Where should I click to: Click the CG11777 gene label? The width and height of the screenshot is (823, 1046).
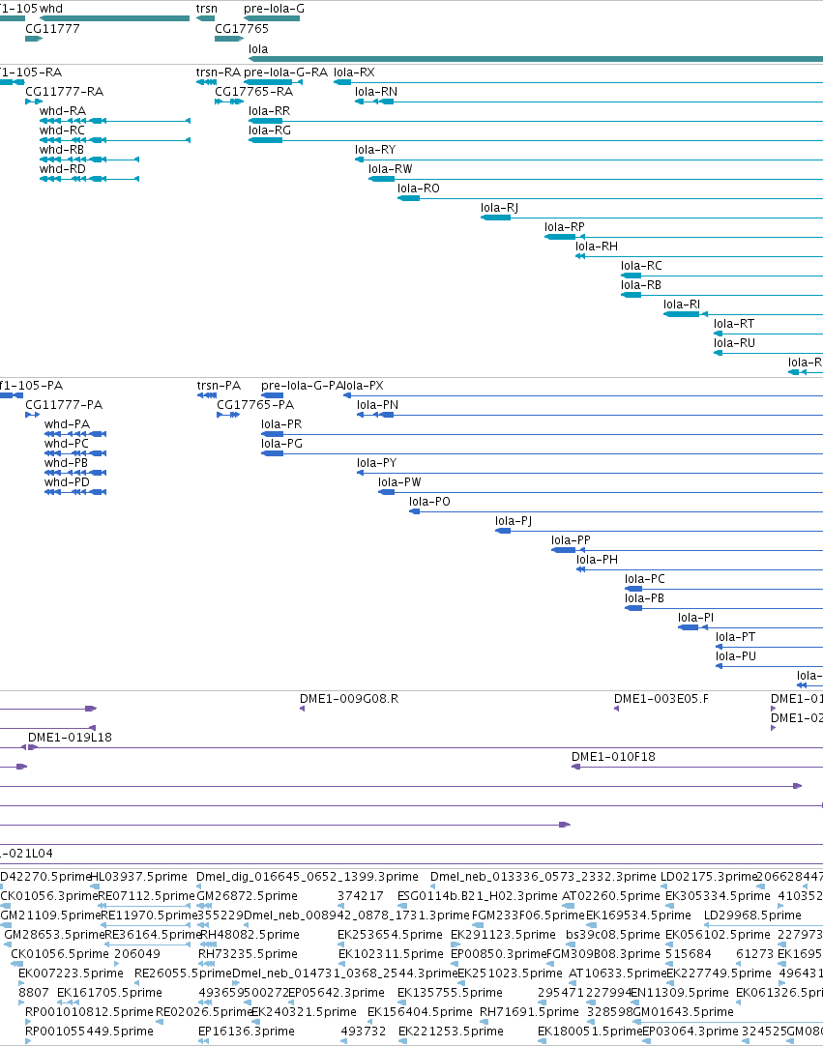pyautogui.click(x=52, y=29)
